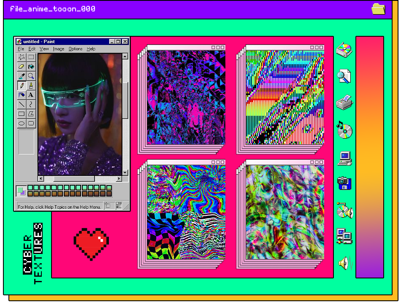Click the horizontal scrollbar left arrow in Paint
This screenshot has height=305, width=401.
(x=41, y=178)
